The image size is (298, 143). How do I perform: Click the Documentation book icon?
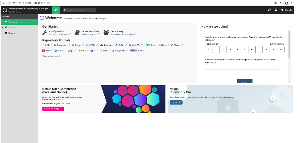77,33
